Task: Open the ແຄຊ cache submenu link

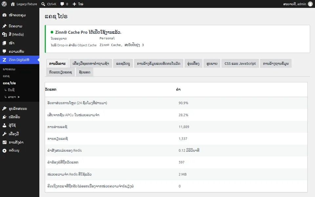Action: pos(6,76)
